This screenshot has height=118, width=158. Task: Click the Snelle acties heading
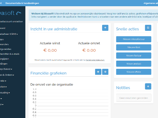[127, 29]
